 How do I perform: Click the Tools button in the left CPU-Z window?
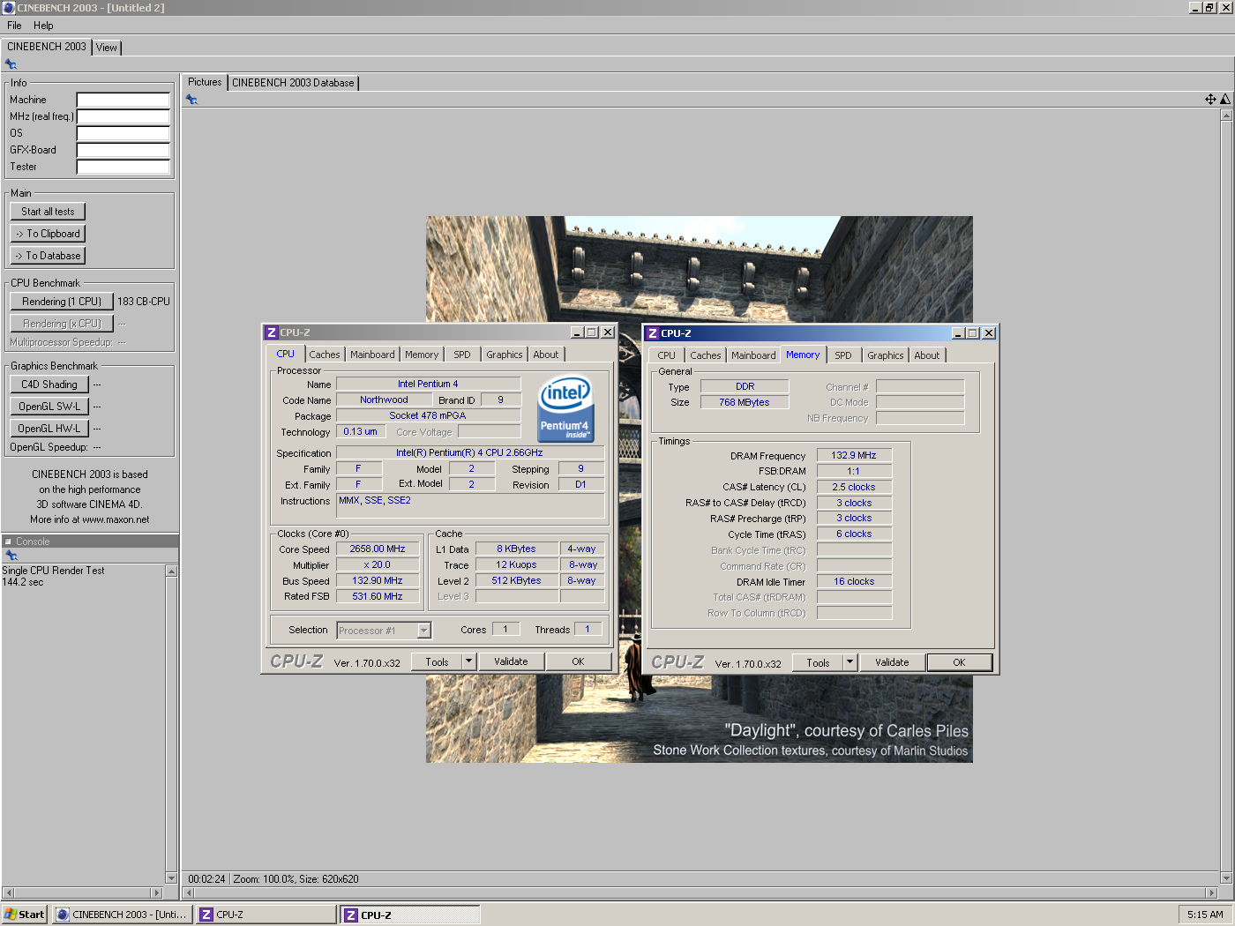[x=437, y=661]
